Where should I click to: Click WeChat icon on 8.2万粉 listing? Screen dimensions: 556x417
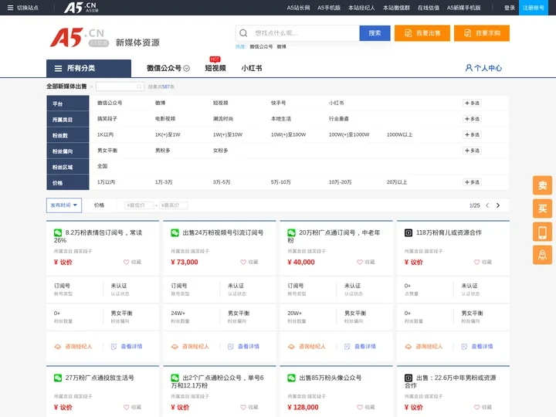[x=58, y=232]
